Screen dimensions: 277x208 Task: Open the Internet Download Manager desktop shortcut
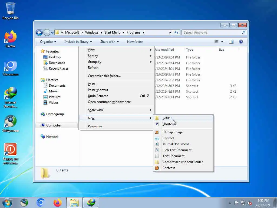(11, 97)
